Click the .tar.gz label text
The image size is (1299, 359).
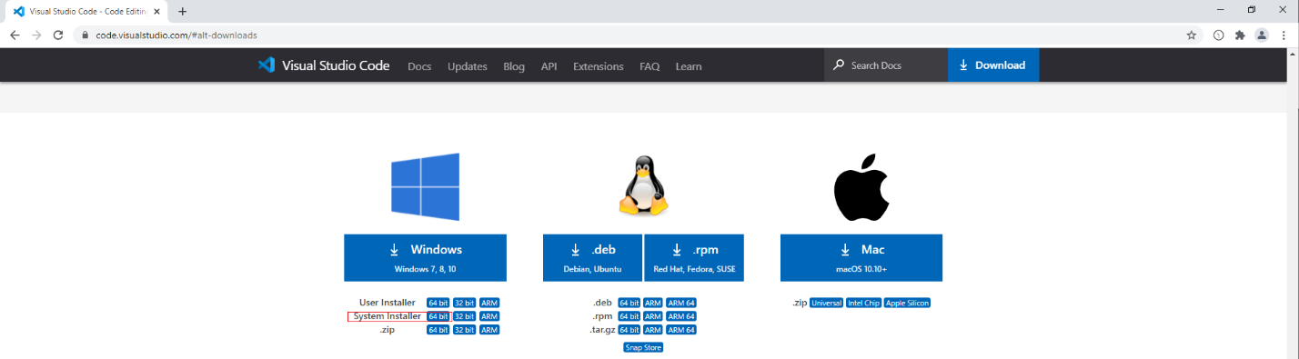click(x=602, y=330)
